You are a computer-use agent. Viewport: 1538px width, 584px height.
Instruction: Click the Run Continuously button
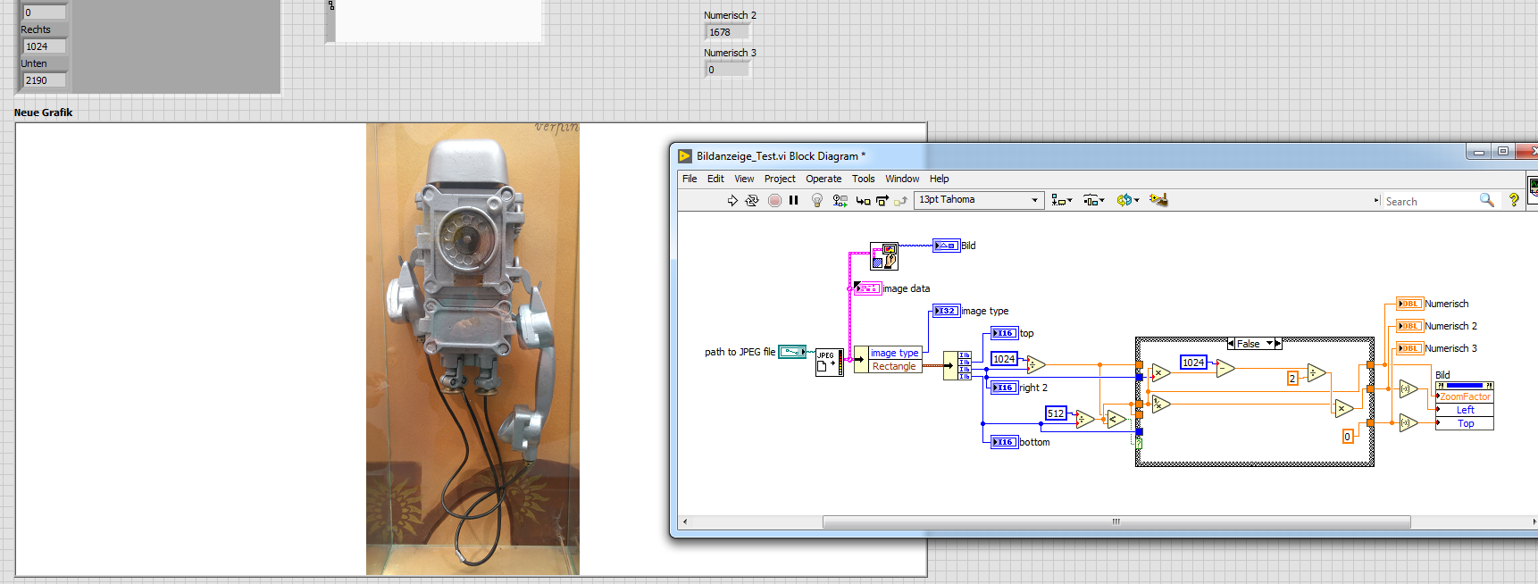point(752,201)
